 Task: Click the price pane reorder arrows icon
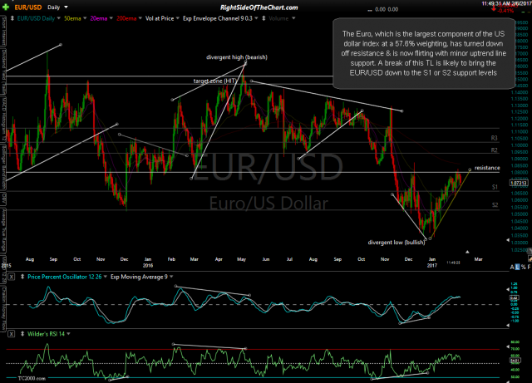pyautogui.click(x=12, y=18)
